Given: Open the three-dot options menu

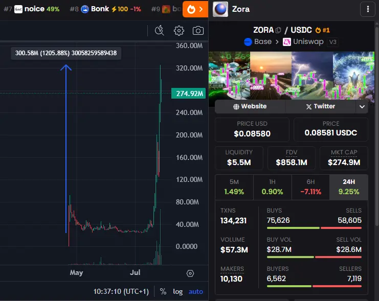Looking at the screenshot, I should pos(368,9).
